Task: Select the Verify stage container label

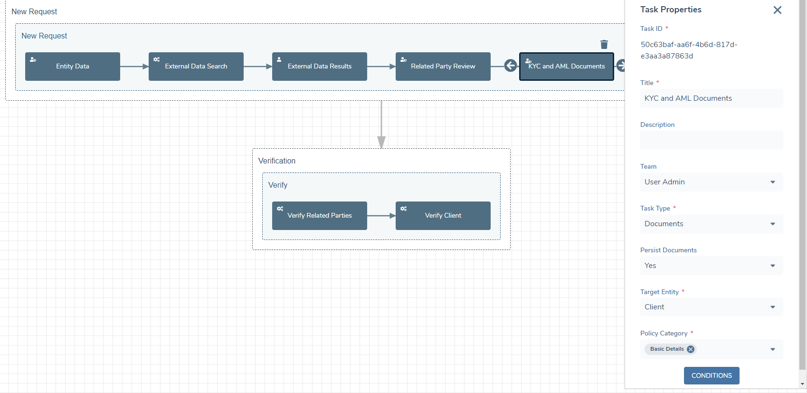Action: (x=278, y=185)
